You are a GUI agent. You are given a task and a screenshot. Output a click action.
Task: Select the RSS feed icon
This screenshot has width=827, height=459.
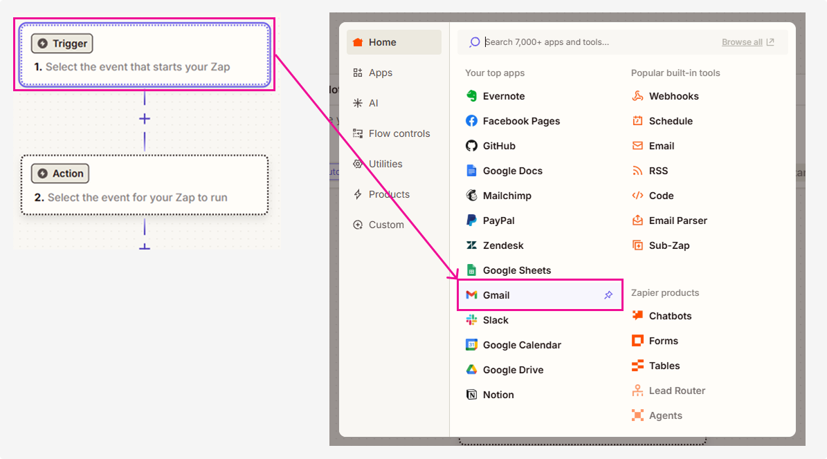click(x=637, y=171)
